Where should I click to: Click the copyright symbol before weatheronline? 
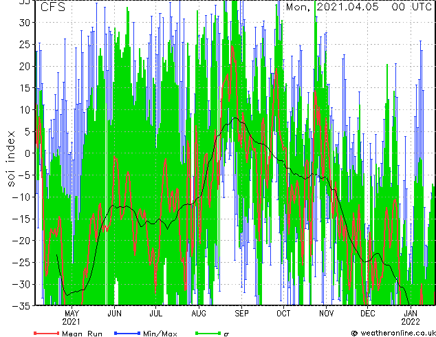coord(355,334)
